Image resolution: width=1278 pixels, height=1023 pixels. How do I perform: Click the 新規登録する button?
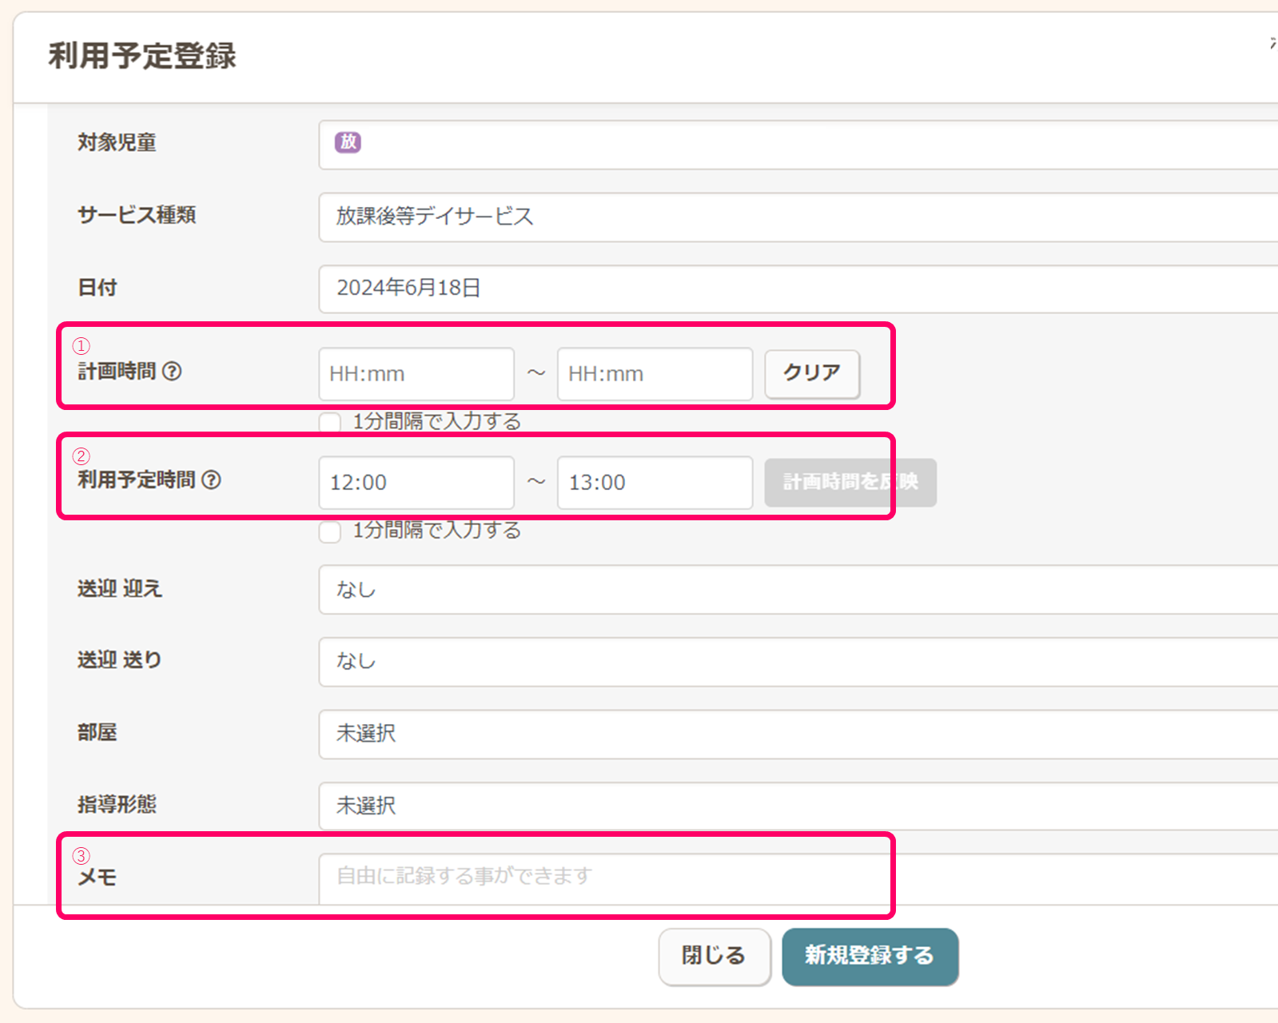870,956
